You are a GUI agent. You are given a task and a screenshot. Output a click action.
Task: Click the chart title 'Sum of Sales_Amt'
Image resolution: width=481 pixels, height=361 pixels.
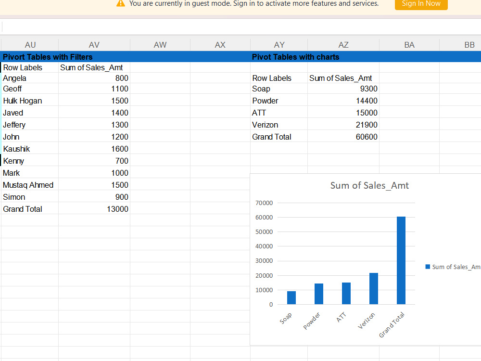coord(369,185)
